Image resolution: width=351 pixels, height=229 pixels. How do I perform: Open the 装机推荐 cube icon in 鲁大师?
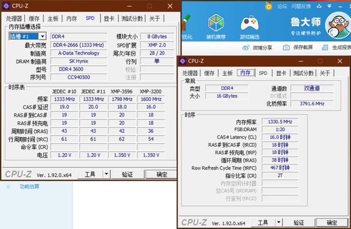[x=216, y=23]
